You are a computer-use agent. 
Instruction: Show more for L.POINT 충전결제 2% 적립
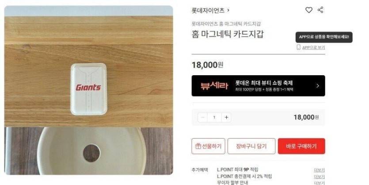pos(320,177)
